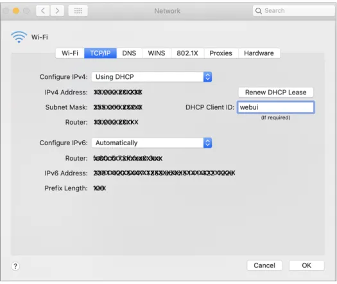This screenshot has width=337, height=284.
Task: Open help with the question mark button
Action: click(x=15, y=266)
